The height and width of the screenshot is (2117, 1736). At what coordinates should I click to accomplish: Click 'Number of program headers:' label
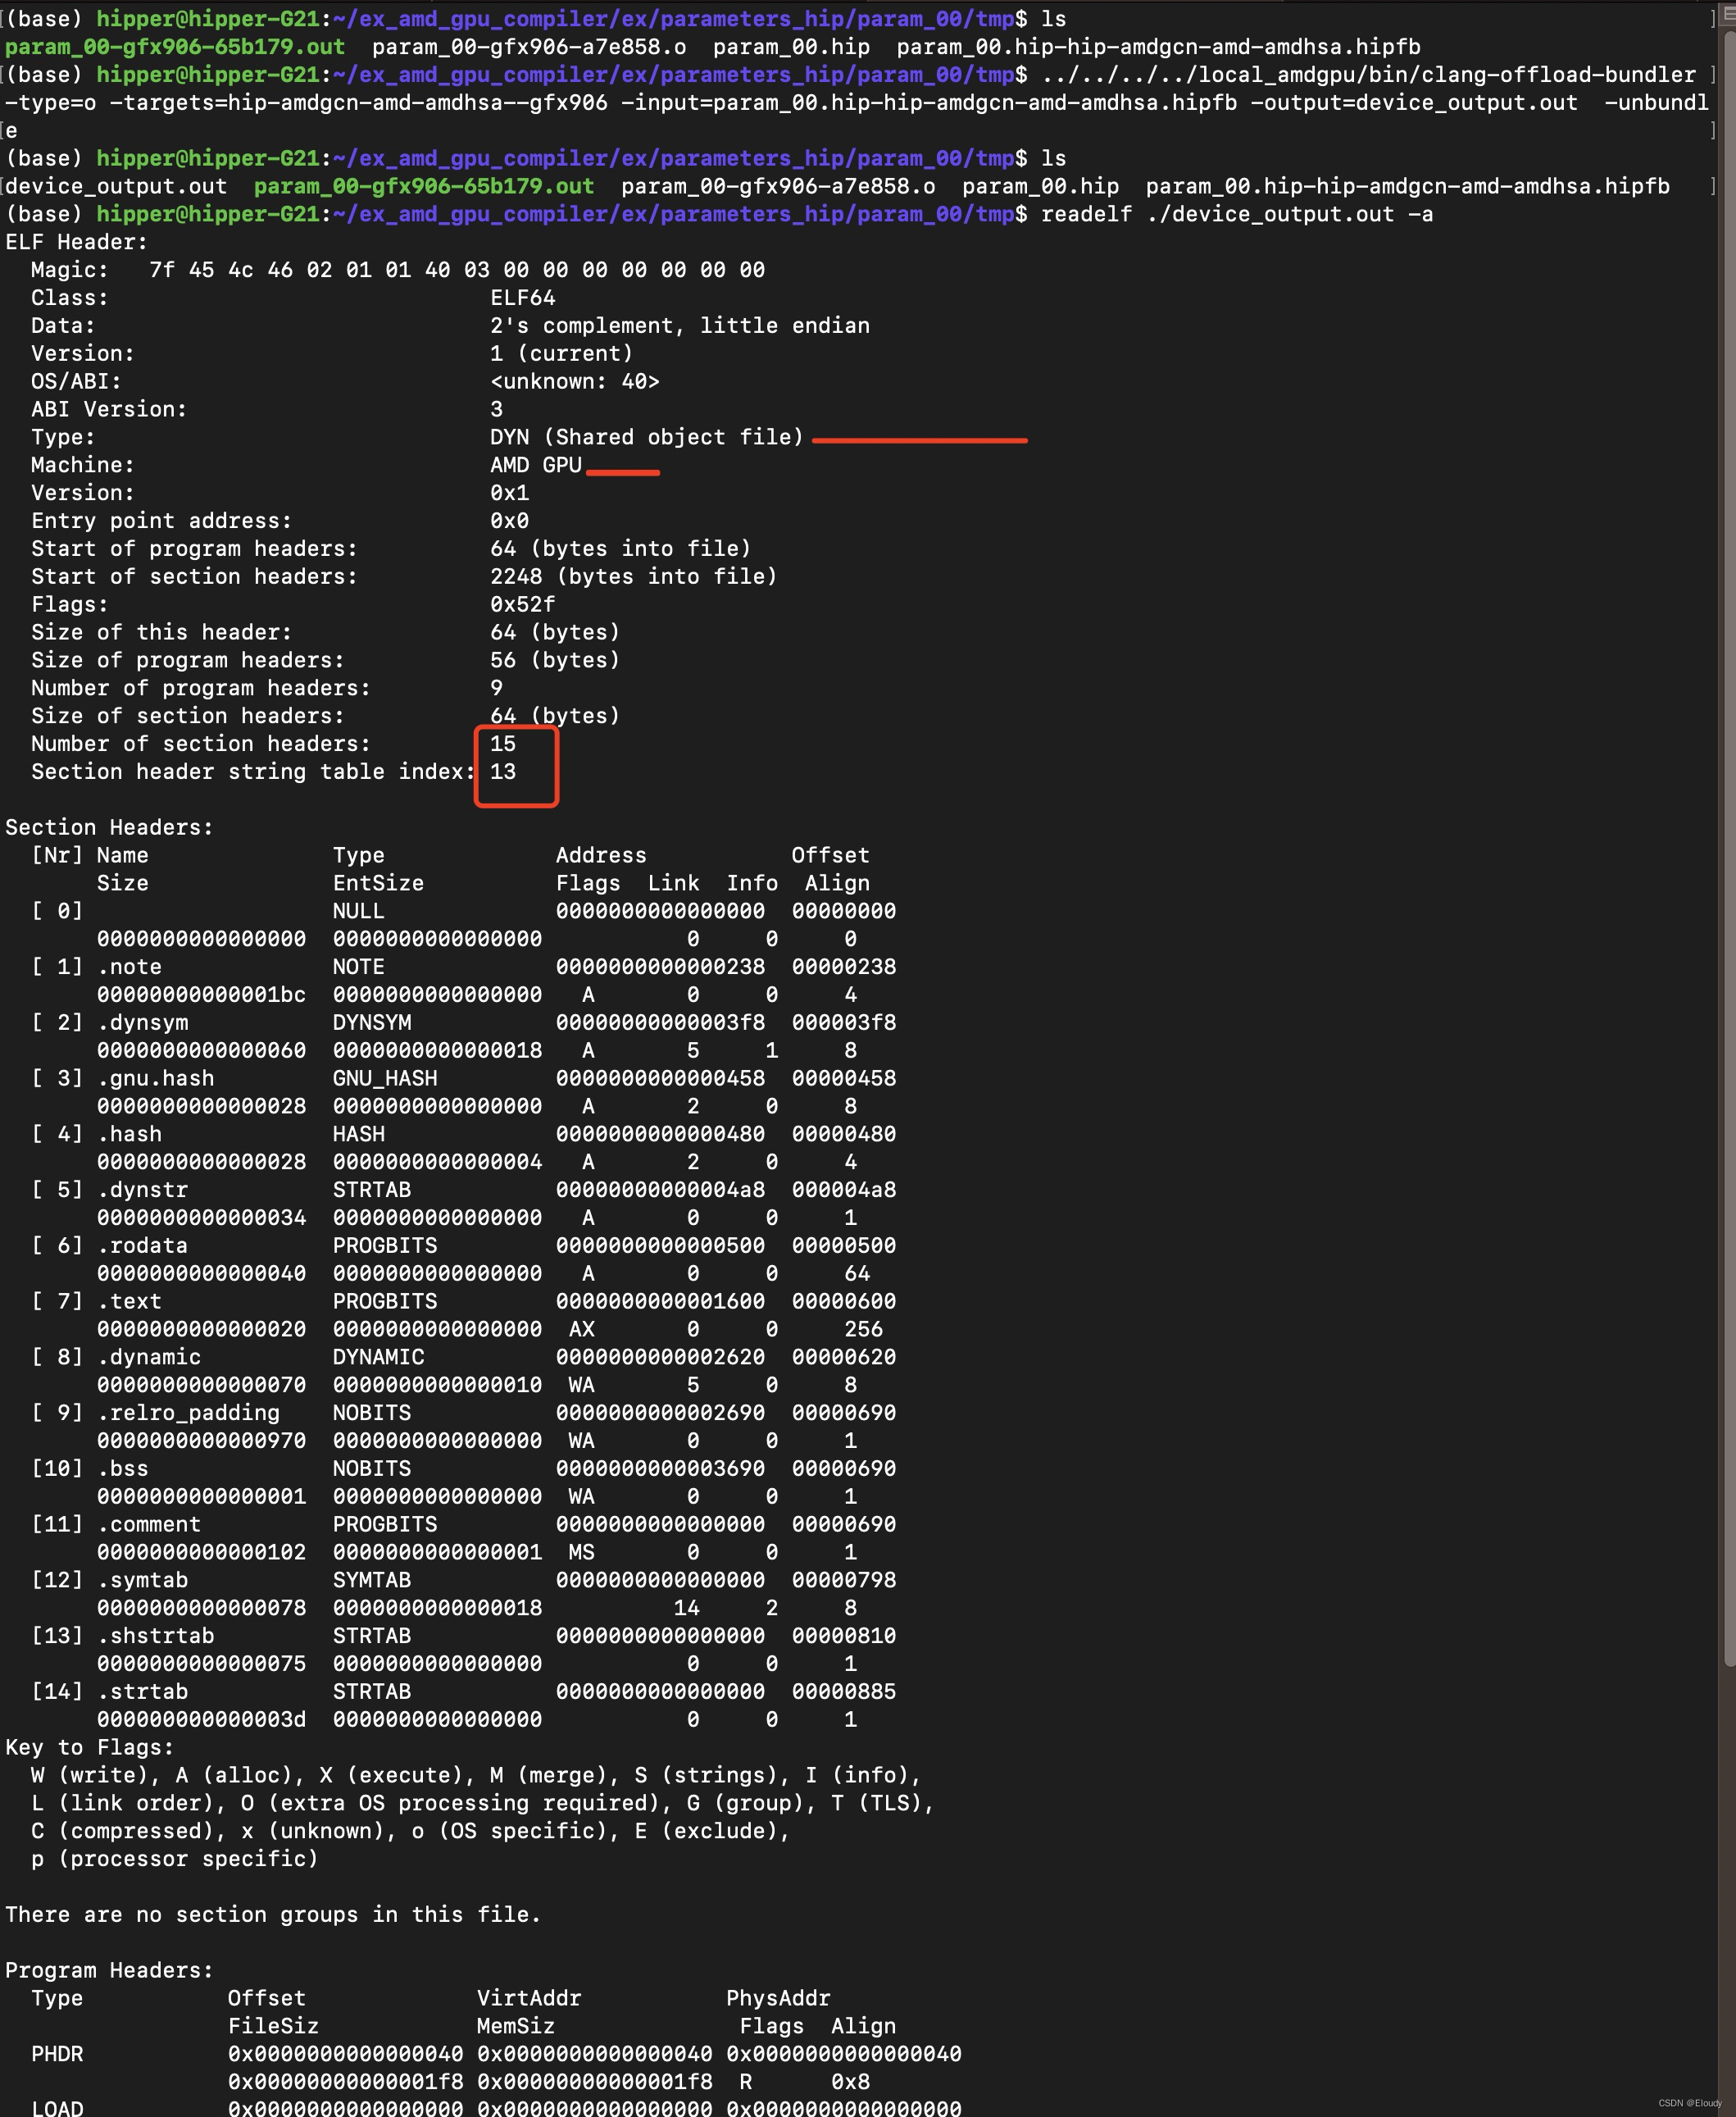(201, 689)
